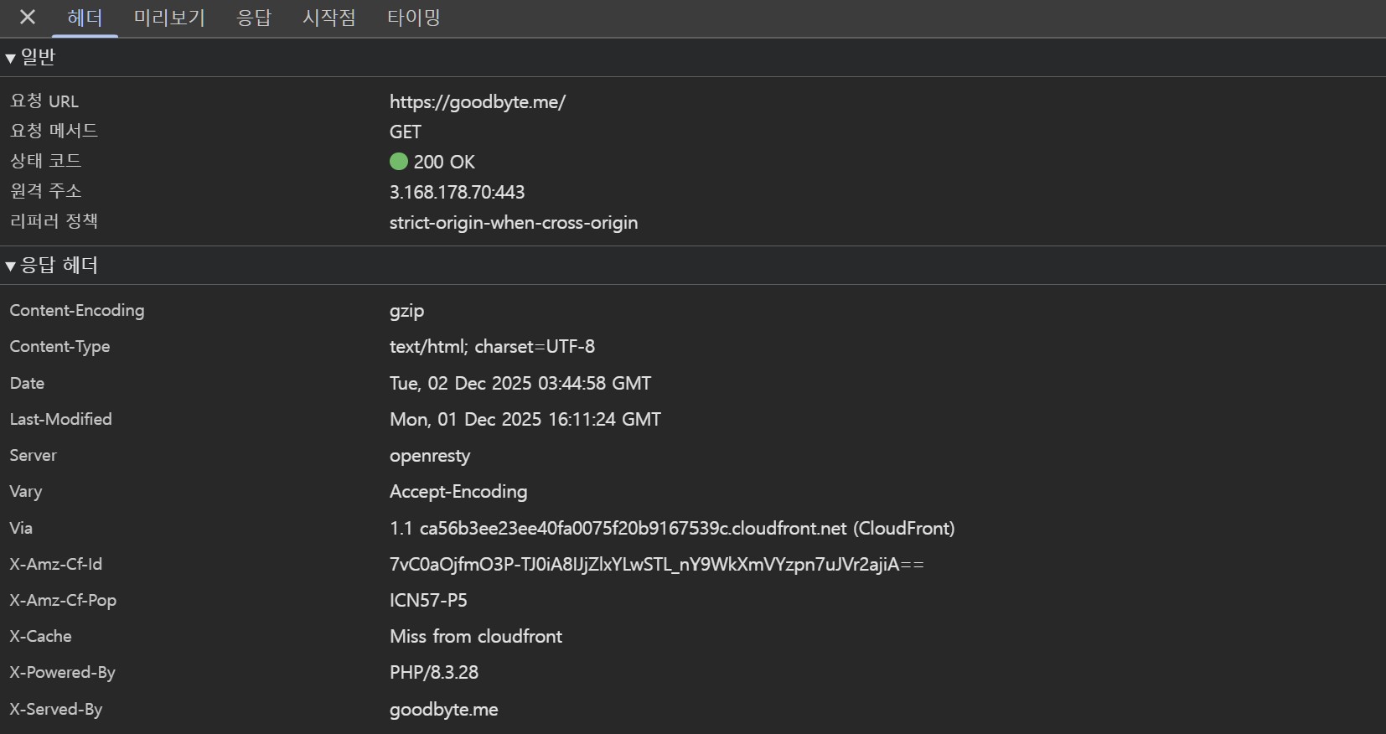
Task: Click the Last-Modified header date value
Action: point(525,419)
